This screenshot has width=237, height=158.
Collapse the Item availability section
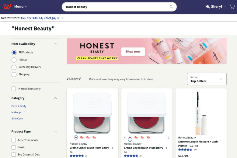click(x=55, y=44)
